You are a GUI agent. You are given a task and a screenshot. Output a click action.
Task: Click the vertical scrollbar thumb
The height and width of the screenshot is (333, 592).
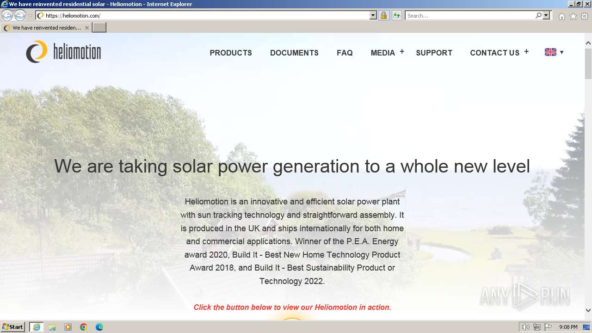[x=588, y=63]
